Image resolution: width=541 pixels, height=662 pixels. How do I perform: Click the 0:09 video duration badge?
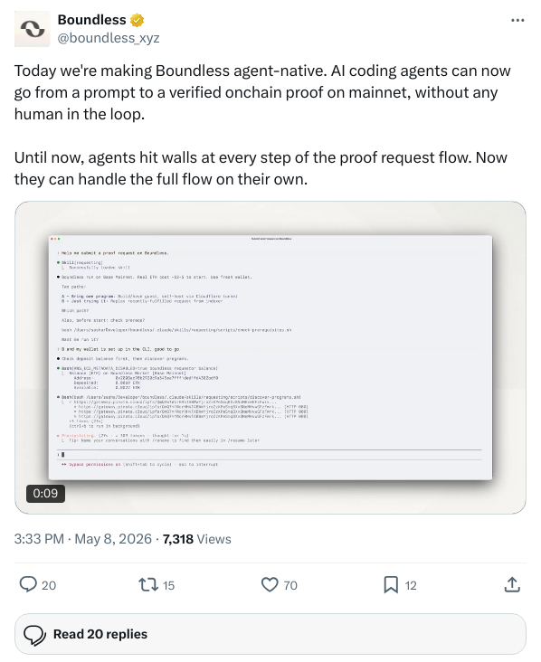(x=45, y=493)
